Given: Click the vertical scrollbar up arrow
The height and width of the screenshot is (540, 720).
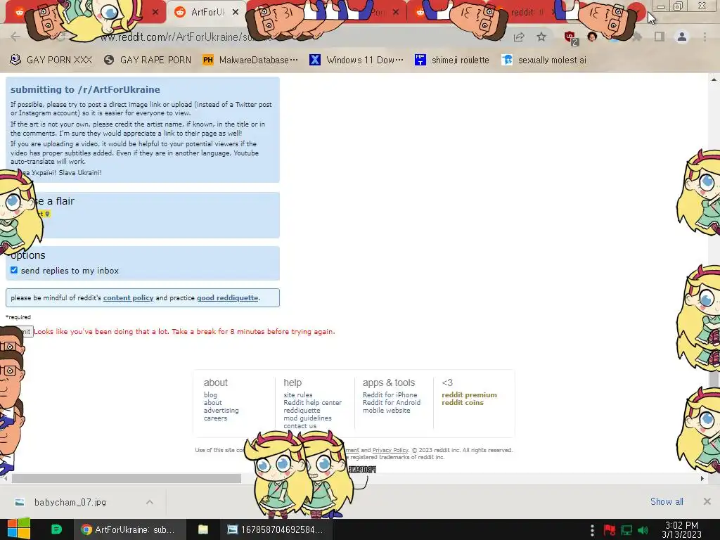Looking at the screenshot, I should 714,79.
